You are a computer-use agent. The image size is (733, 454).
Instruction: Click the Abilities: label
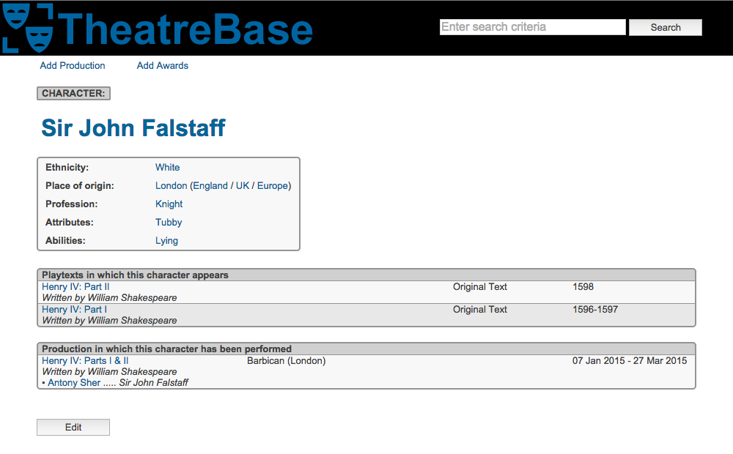(x=65, y=241)
